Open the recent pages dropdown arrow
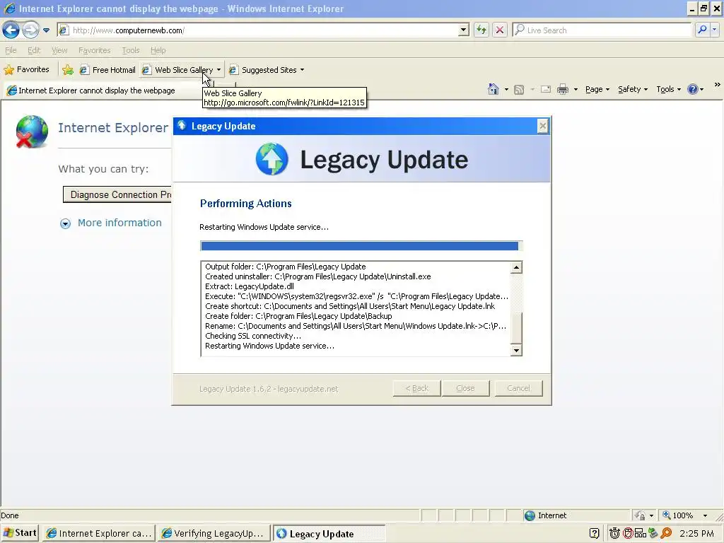This screenshot has height=543, width=724. (46, 30)
